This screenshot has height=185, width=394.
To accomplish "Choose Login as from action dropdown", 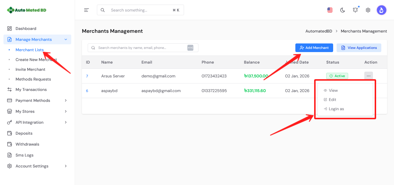I will coord(336,109).
